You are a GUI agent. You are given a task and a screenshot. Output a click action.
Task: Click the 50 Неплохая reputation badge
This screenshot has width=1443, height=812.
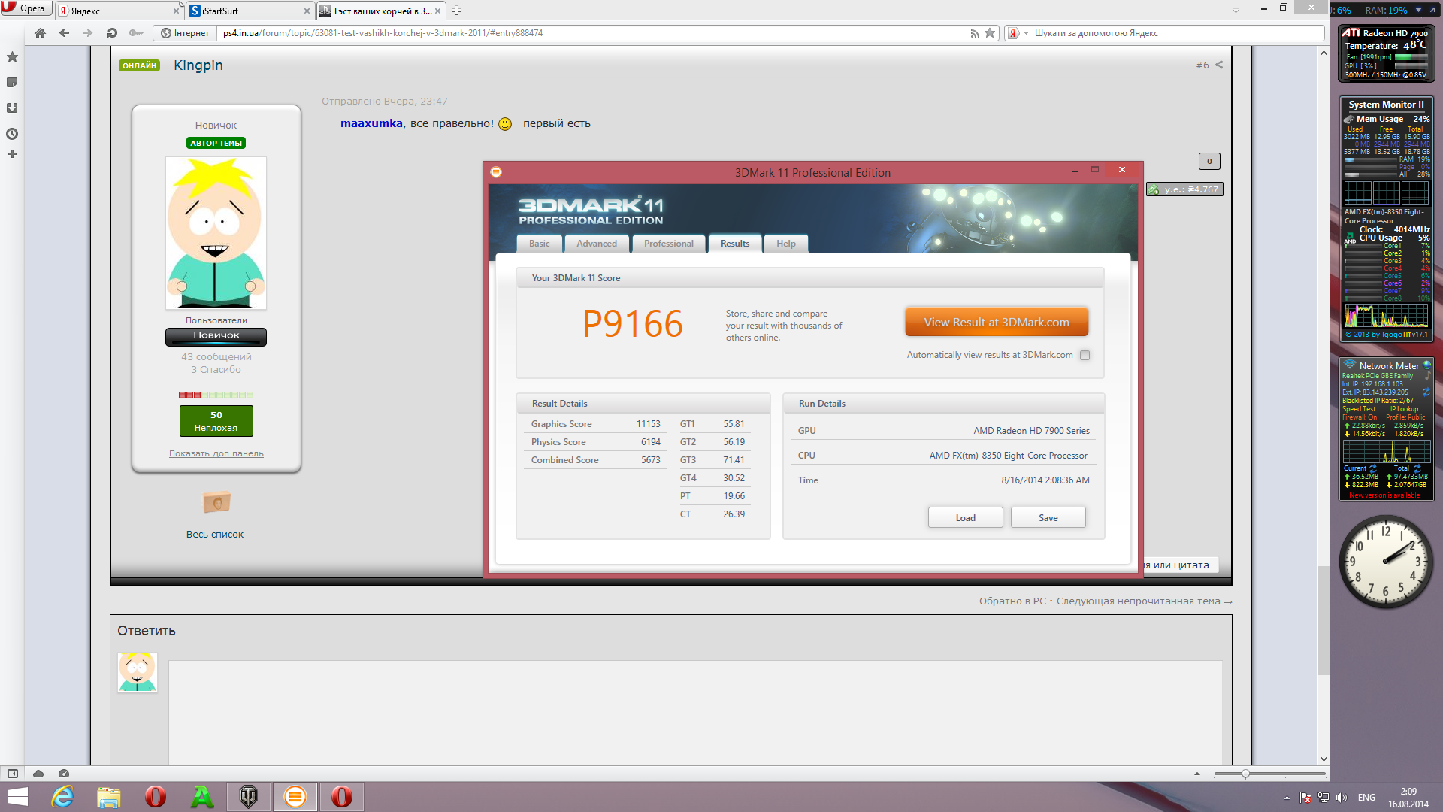(x=216, y=421)
